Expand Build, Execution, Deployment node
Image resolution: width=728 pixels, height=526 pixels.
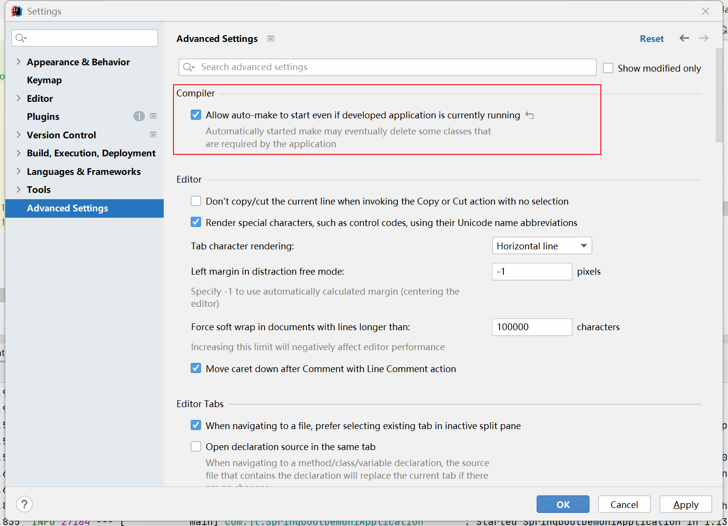[19, 153]
